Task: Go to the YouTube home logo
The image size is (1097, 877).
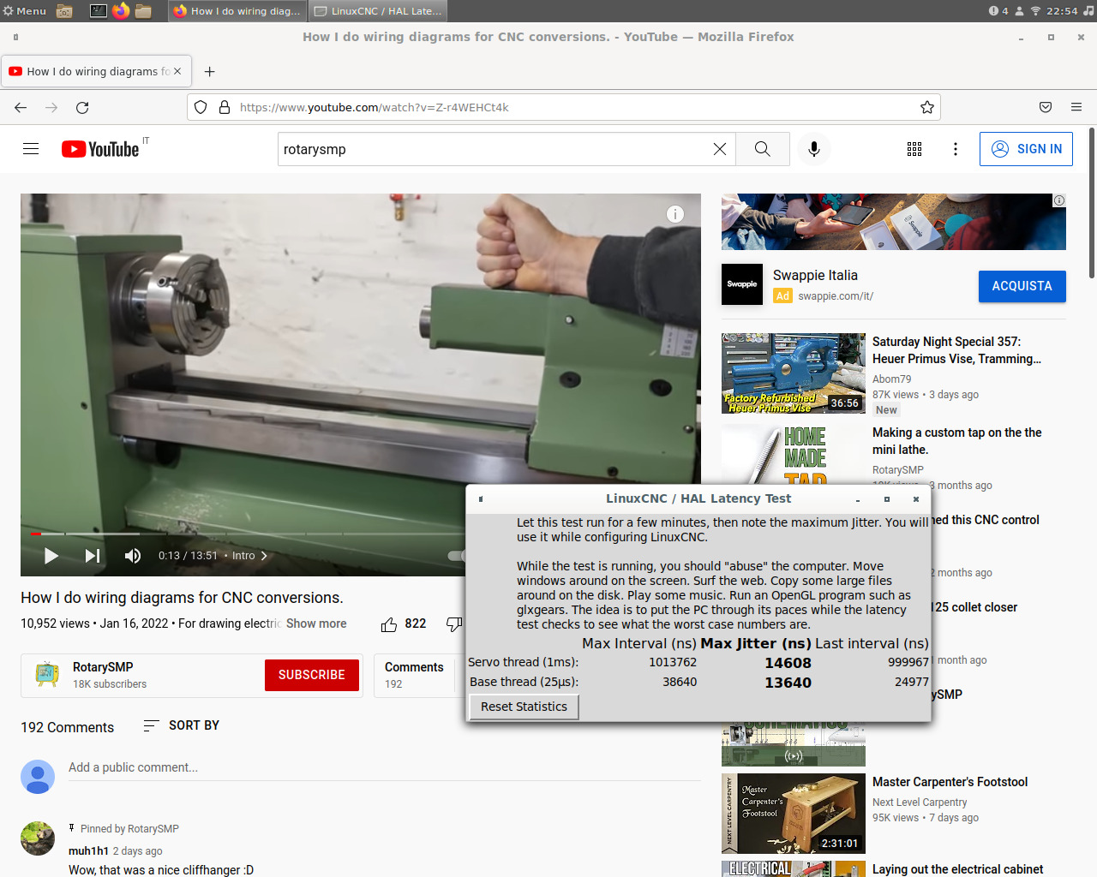Action: coord(100,149)
